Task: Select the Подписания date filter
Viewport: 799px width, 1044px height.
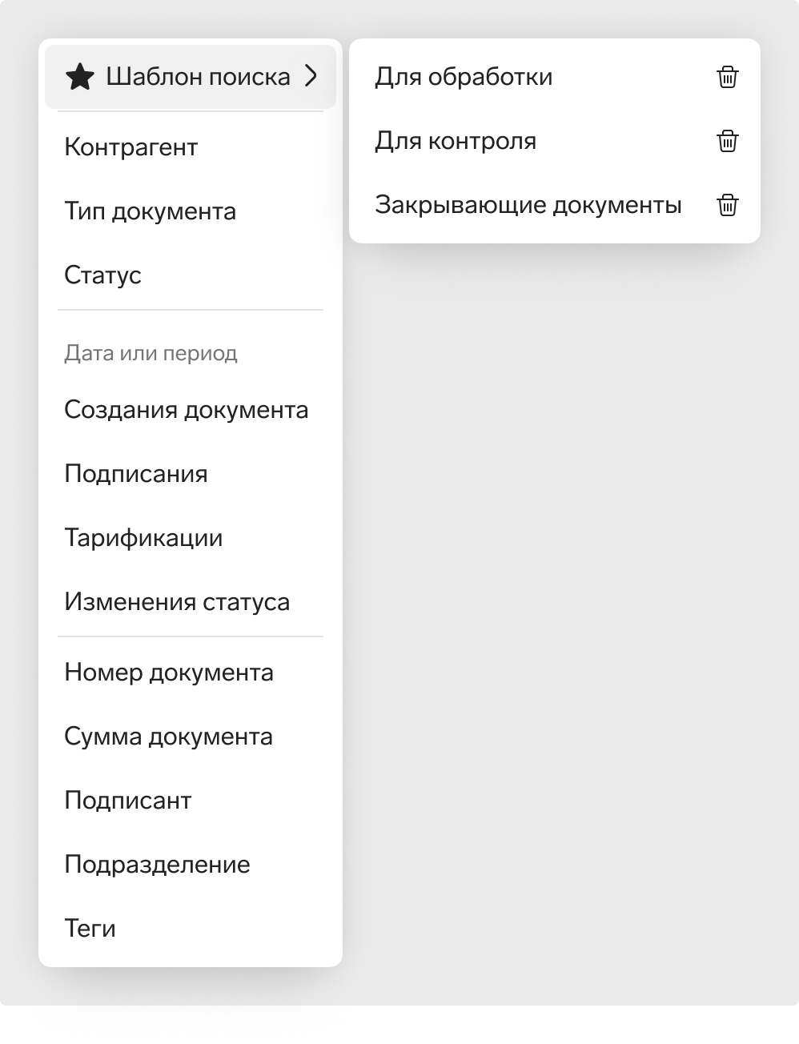Action: coord(191,474)
